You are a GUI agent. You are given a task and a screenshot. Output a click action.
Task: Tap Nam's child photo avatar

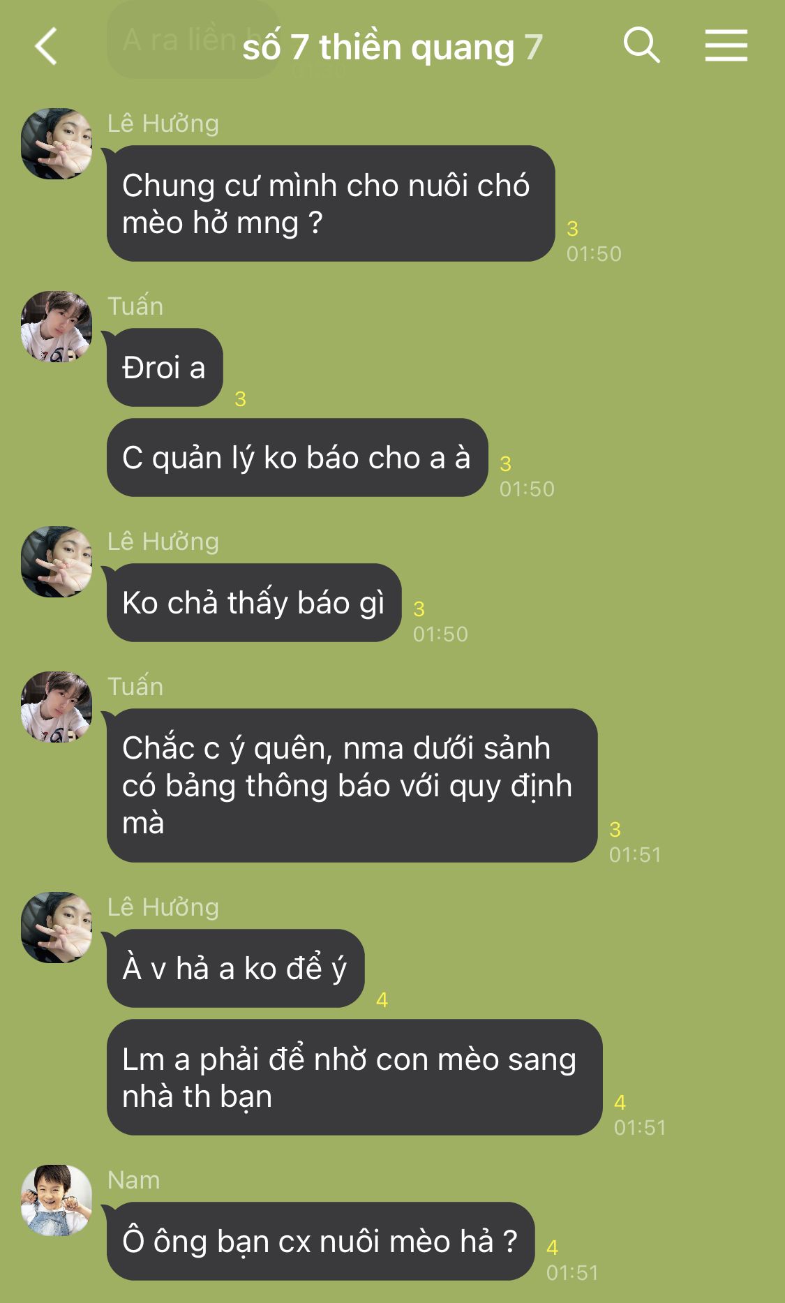click(x=57, y=1200)
